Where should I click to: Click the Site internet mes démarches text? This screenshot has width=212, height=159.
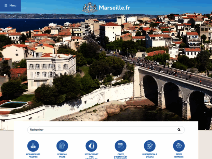[x=91, y=156]
